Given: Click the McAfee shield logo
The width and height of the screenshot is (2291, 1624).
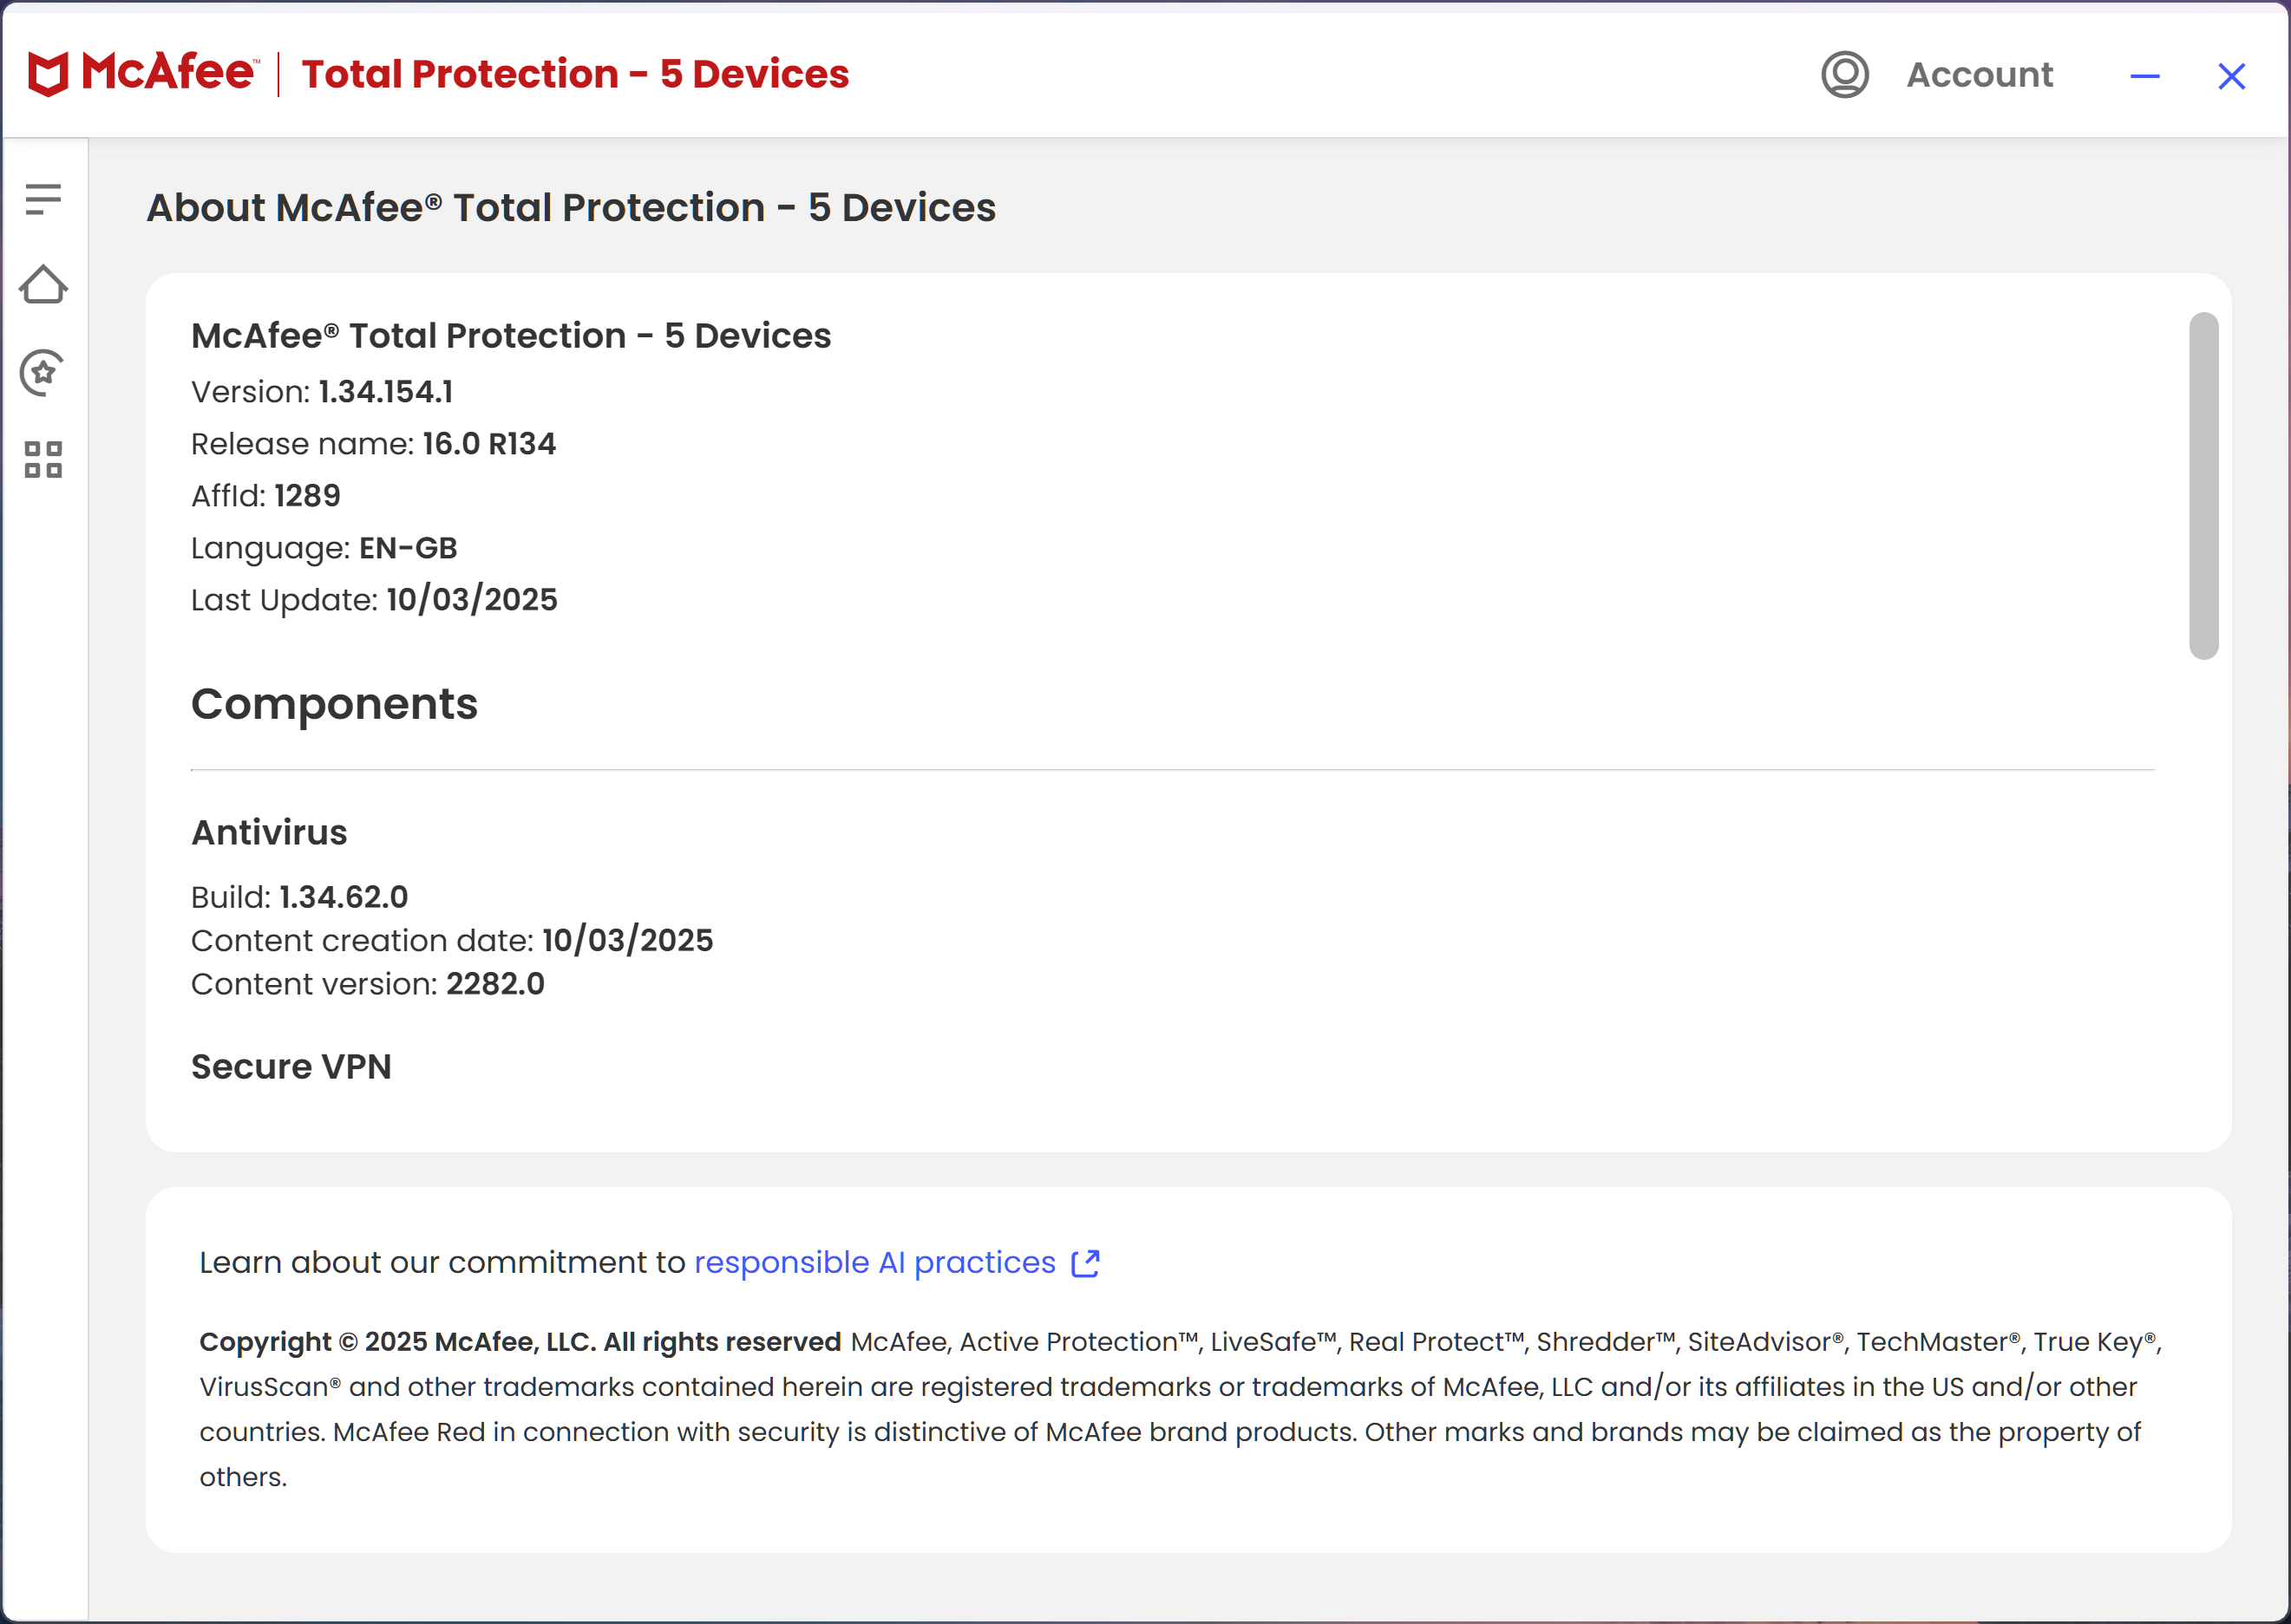Looking at the screenshot, I should click(x=49, y=74).
